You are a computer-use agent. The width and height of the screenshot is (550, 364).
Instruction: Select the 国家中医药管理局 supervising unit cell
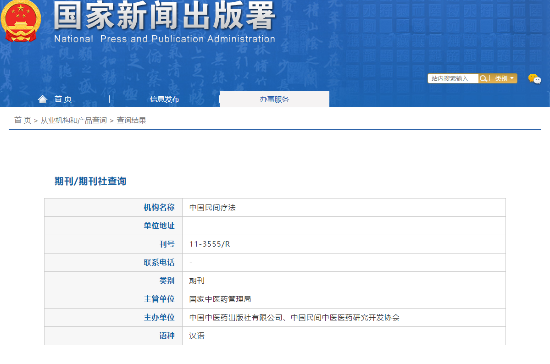click(220, 299)
